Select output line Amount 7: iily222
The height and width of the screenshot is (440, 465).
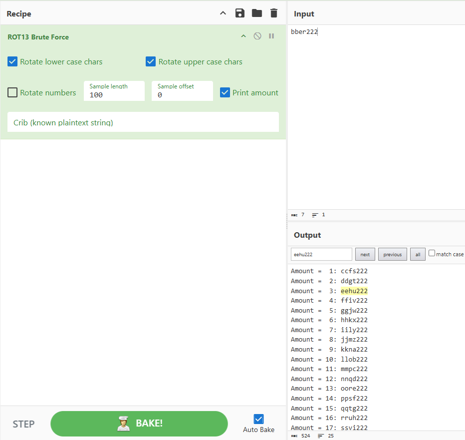click(x=329, y=330)
